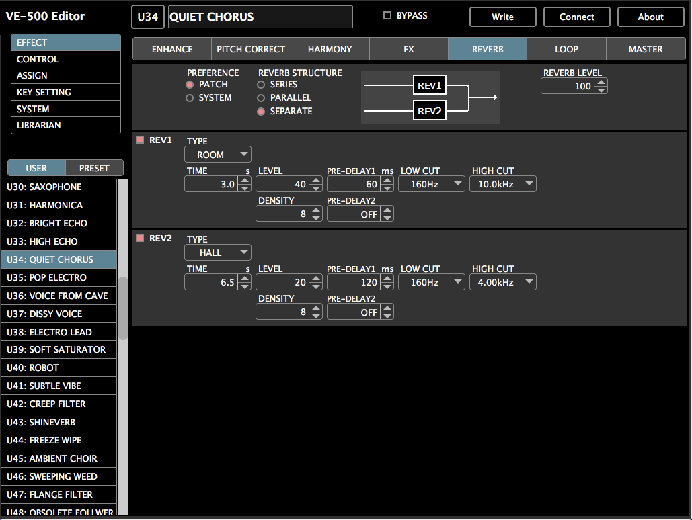Screen dimensions: 692x520
Task: Click the Connect button
Action: [x=577, y=17]
